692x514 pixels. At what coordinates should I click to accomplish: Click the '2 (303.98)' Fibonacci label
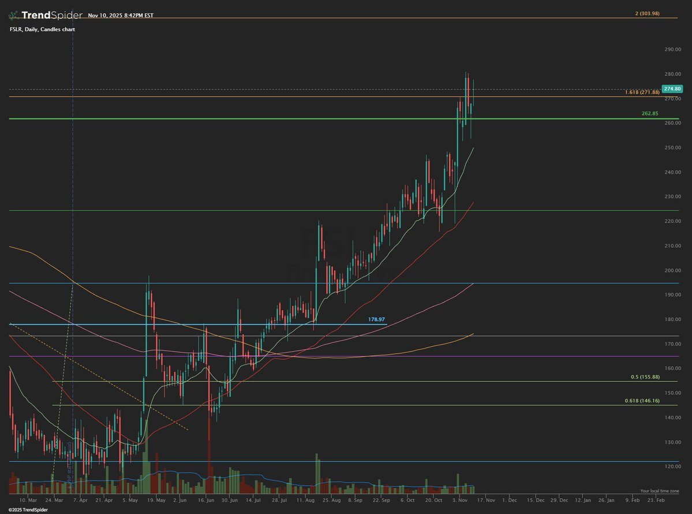(x=648, y=14)
